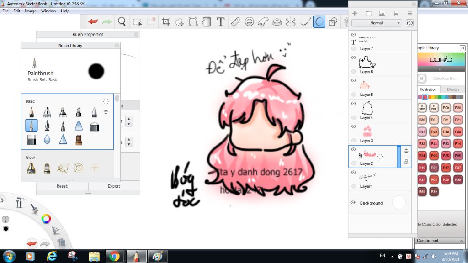Pick Copic color R20 swatch
Image resolution: width=468 pixels, height=263 pixels.
pyautogui.click(x=458, y=108)
